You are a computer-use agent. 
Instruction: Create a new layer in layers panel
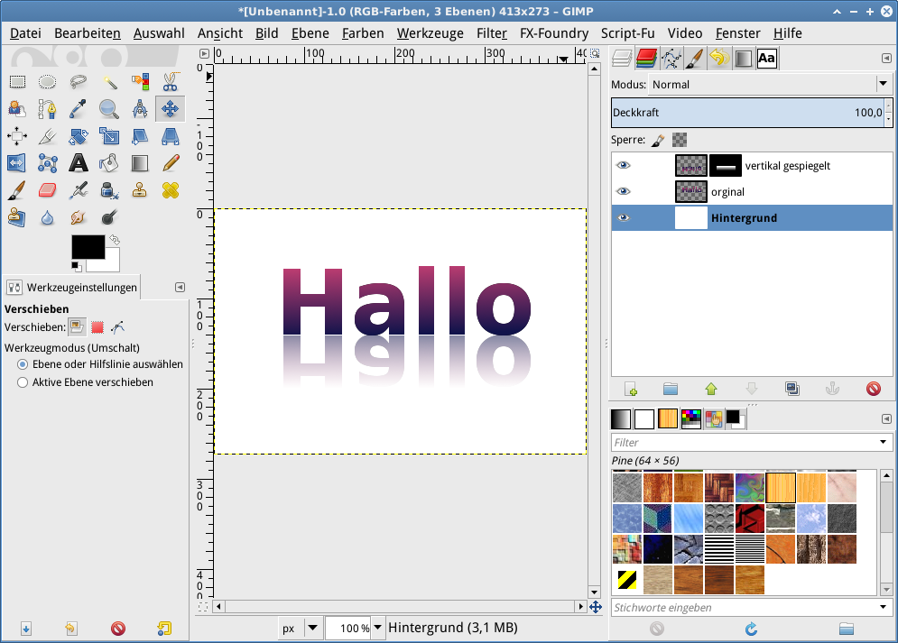tap(631, 389)
